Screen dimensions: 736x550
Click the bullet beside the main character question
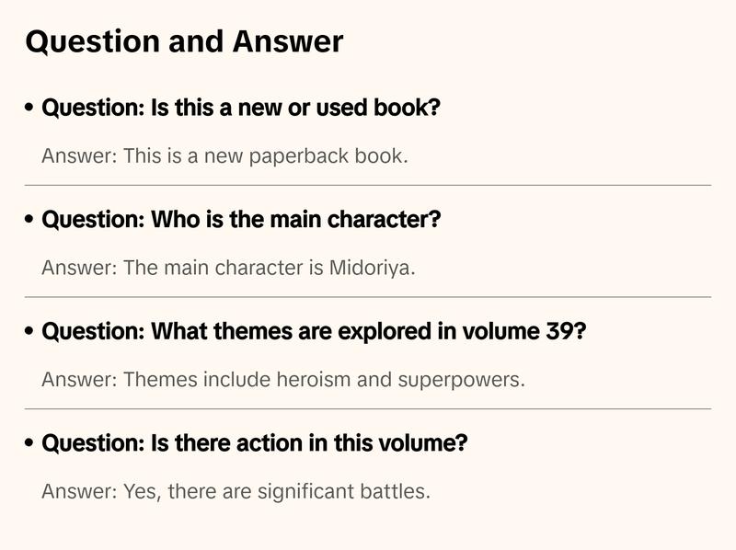[x=30, y=221]
